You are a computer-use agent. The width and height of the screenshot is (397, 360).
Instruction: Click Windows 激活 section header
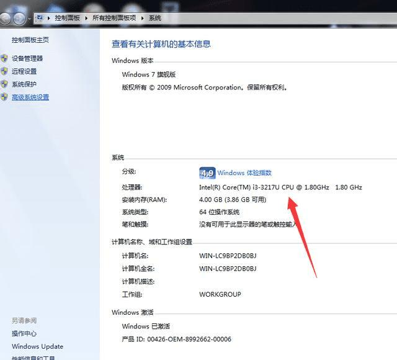coord(133,312)
